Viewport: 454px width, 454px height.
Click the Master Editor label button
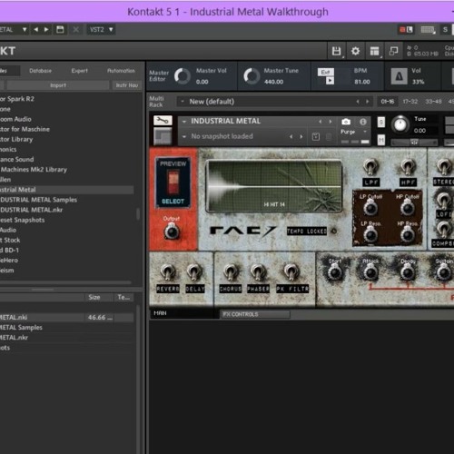(159, 75)
